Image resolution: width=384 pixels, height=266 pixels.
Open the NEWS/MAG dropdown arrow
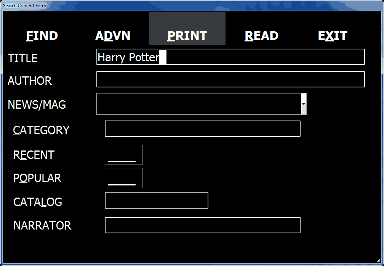(304, 104)
